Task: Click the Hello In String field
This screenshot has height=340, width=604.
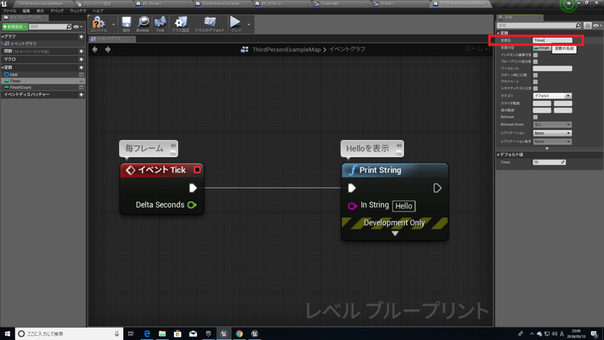Action: point(403,206)
